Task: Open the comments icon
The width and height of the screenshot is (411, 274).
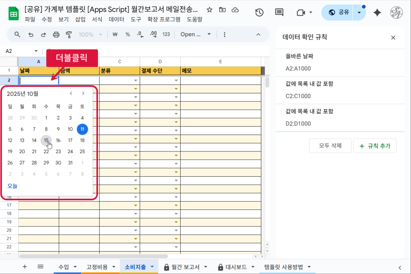Action: click(279, 12)
